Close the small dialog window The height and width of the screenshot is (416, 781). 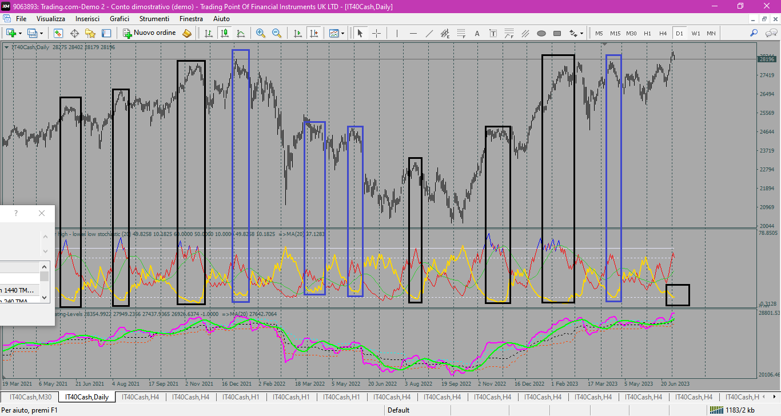41,213
